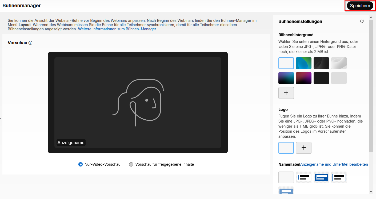Click the Anzeigename label in preview

(x=71, y=143)
